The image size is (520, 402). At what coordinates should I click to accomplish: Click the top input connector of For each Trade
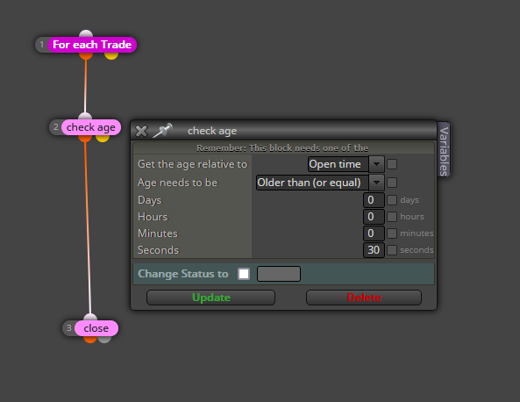(x=86, y=33)
